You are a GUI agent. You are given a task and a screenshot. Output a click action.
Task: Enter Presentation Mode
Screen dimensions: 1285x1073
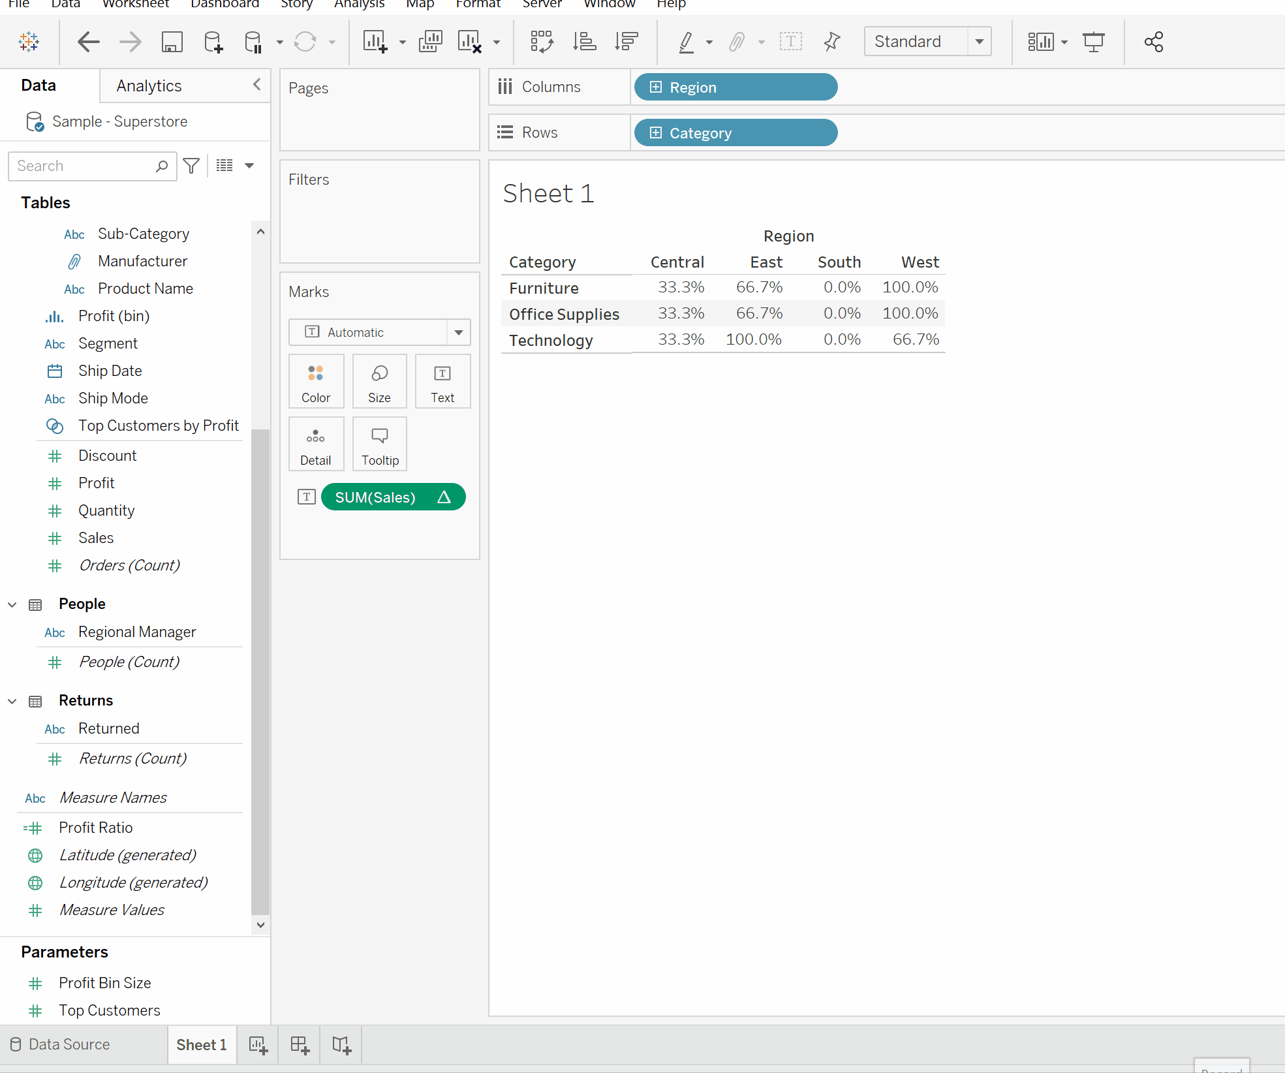tap(1094, 41)
